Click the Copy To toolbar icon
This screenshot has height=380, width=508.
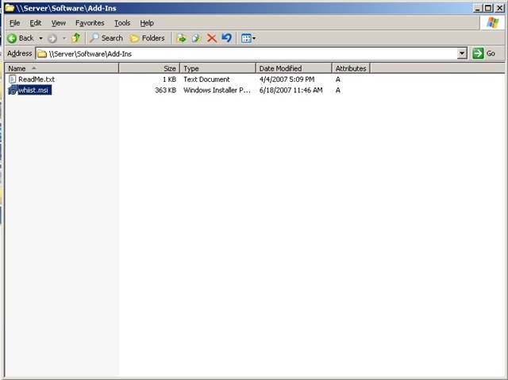[196, 38]
